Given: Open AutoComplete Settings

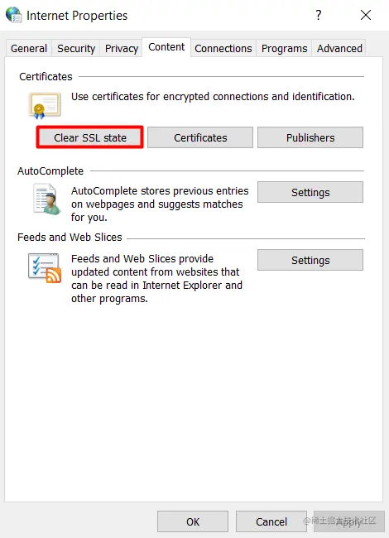Looking at the screenshot, I should [x=310, y=192].
